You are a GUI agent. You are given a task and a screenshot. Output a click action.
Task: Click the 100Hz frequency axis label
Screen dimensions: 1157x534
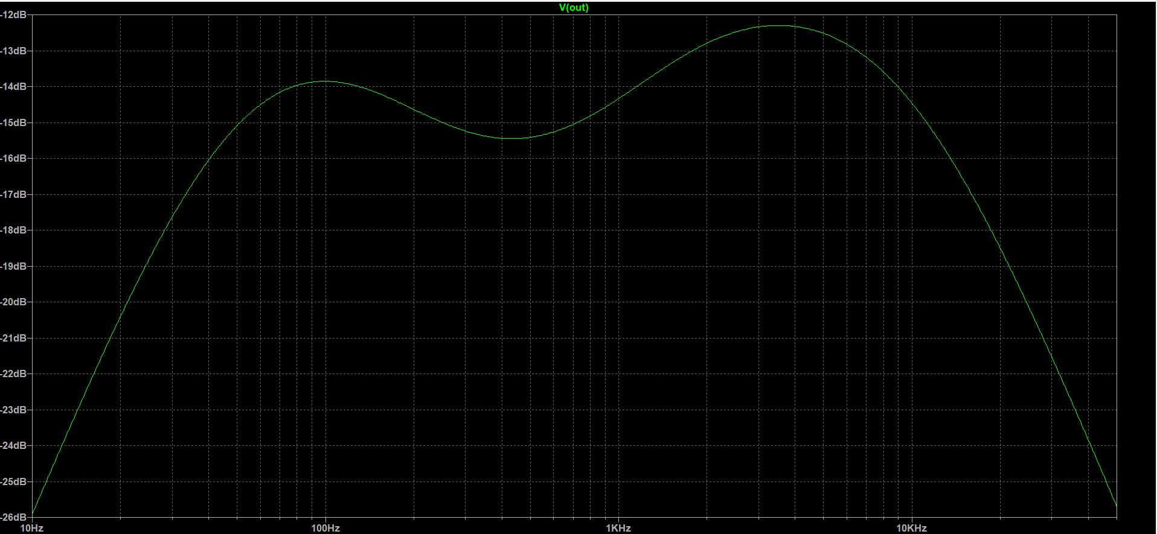pos(325,528)
